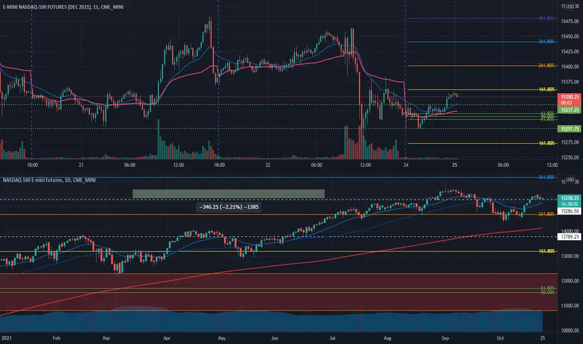583x344 pixels.
Task: Click the 12000.00 price scale value
Action: (x=570, y=281)
